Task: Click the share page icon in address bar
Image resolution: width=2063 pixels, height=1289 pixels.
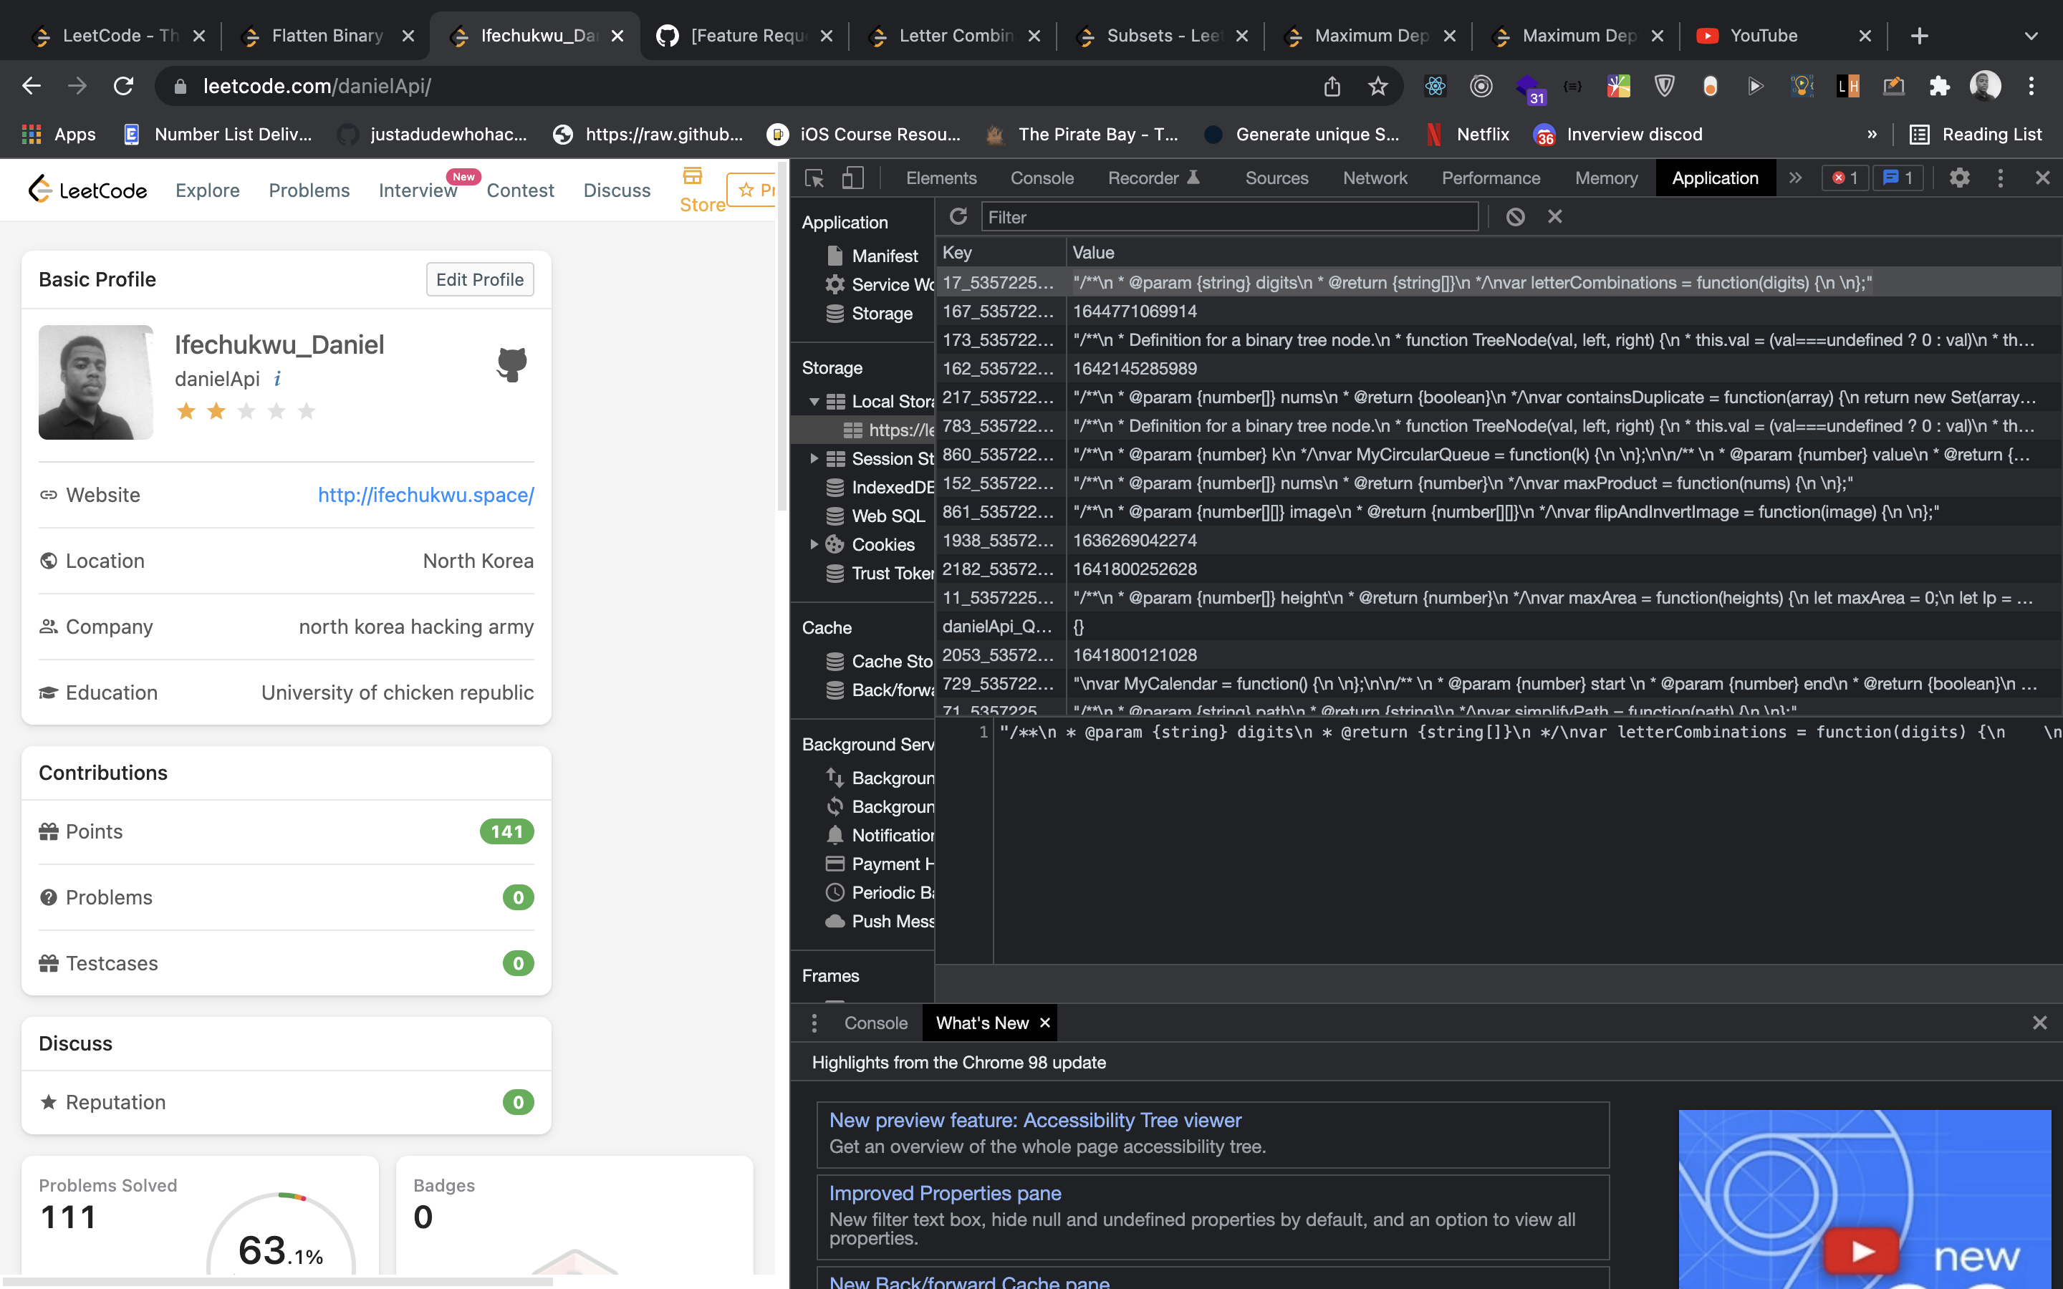Action: tap(1332, 86)
